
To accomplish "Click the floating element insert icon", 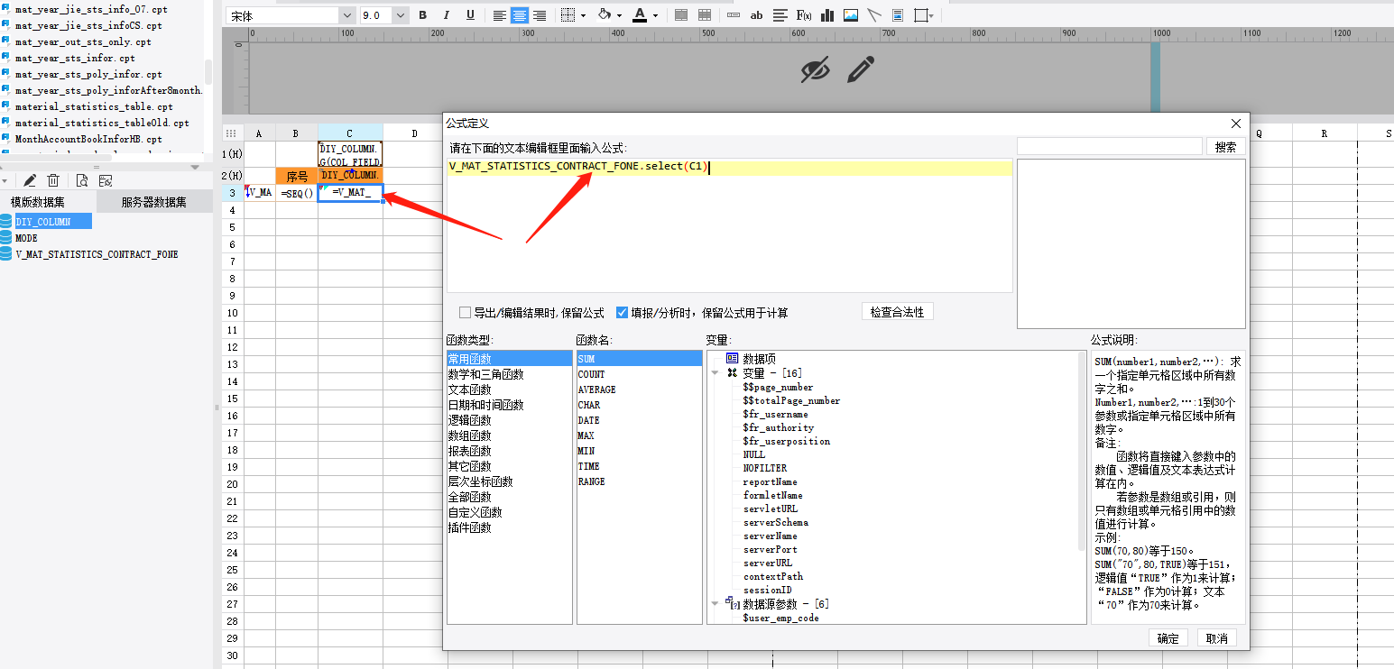I will (920, 15).
